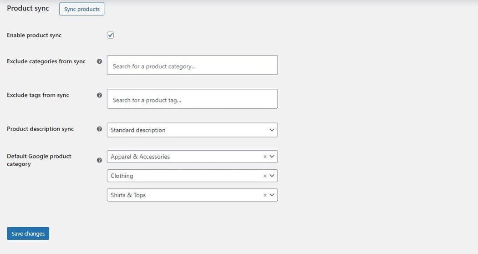The height and width of the screenshot is (254, 478).
Task: Clear the Apparel & Accessories selection
Action: click(265, 157)
